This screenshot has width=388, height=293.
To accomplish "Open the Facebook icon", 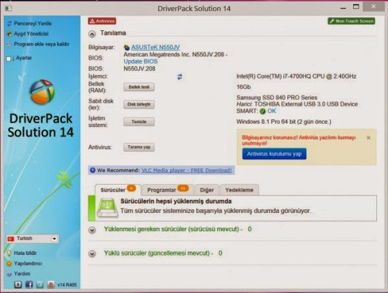I will click(x=29, y=285).
